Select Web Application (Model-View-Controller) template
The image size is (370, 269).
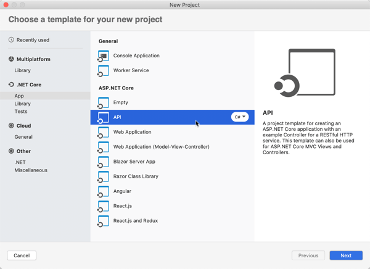[161, 147]
